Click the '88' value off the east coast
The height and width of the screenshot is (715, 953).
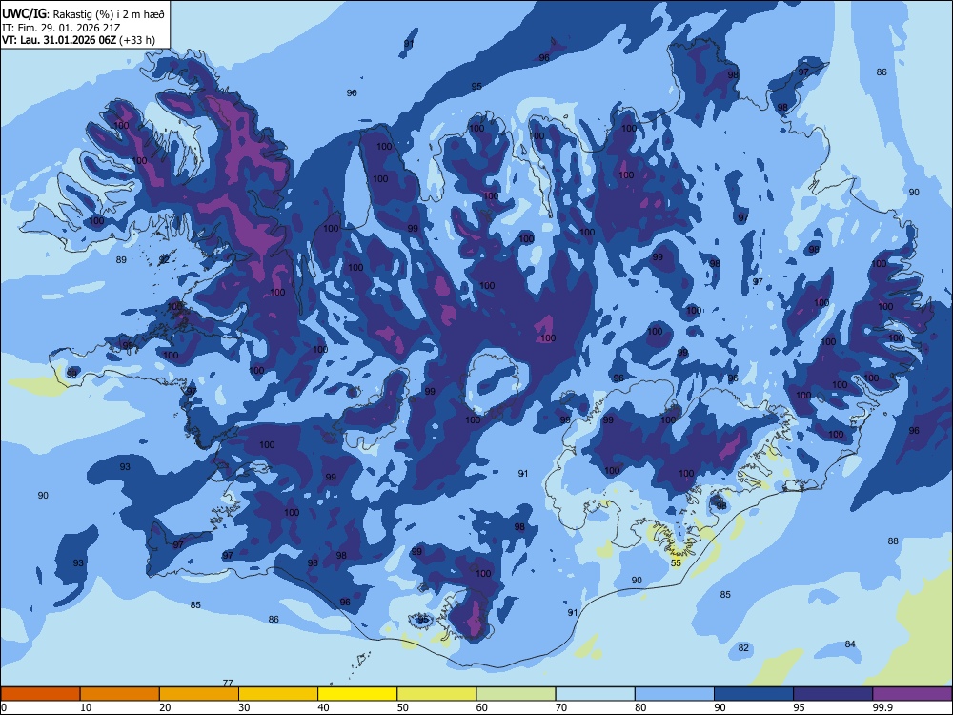click(893, 541)
